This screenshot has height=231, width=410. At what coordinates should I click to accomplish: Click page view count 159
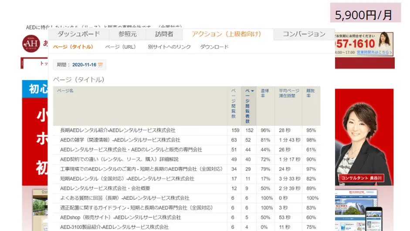[235, 130]
